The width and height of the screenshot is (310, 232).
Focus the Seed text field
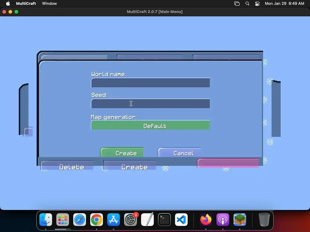coord(150,104)
